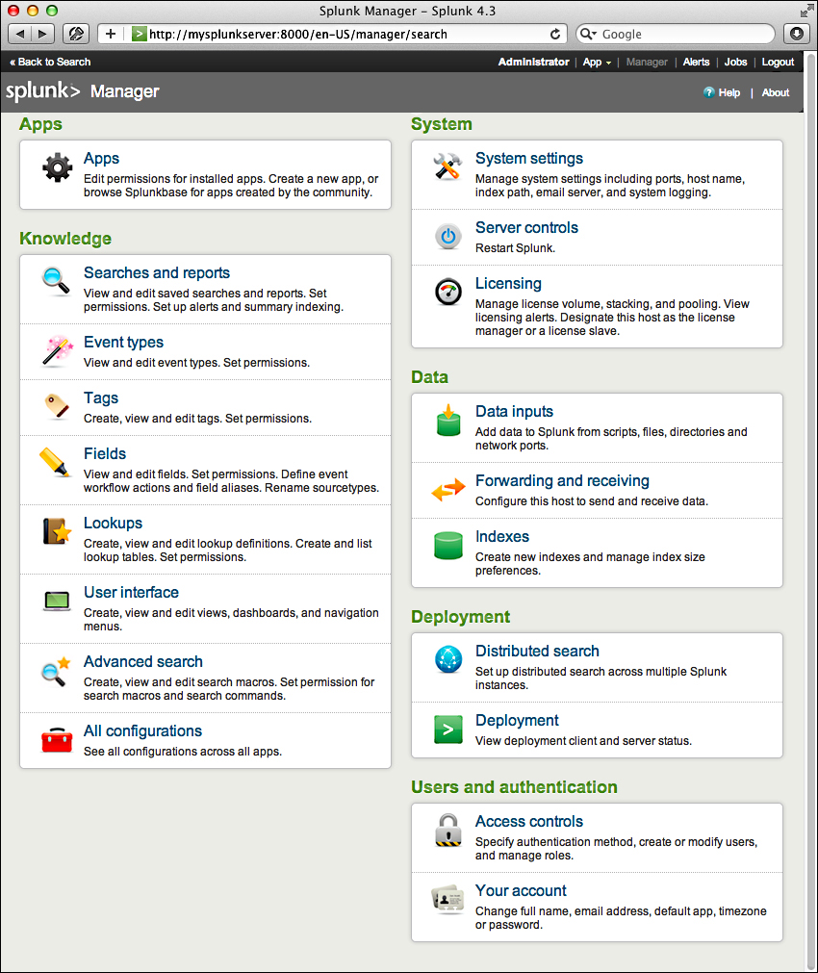Open Alerts from top navigation
The width and height of the screenshot is (818, 973).
696,62
